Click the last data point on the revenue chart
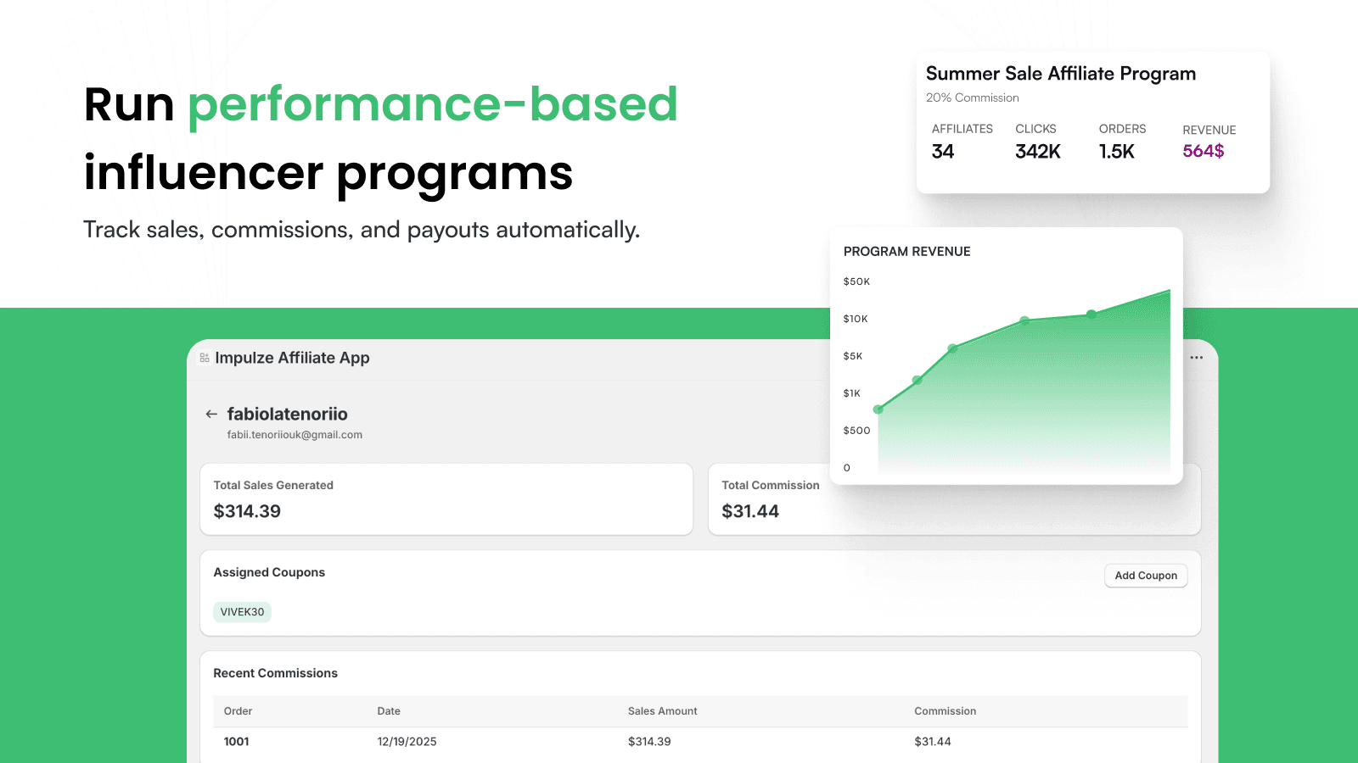 [1091, 314]
